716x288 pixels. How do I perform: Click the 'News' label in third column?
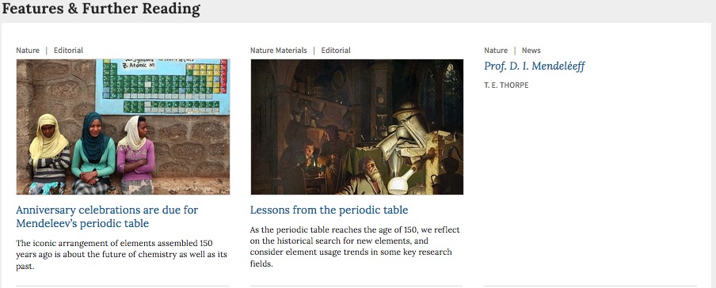click(x=531, y=50)
